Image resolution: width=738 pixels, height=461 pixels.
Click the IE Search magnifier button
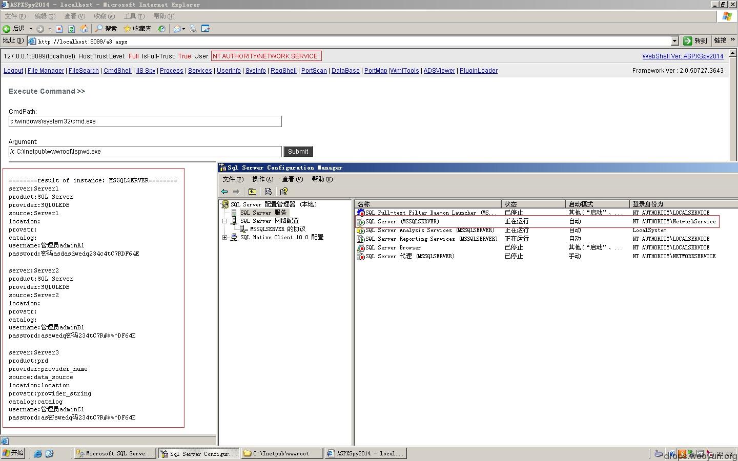point(106,29)
